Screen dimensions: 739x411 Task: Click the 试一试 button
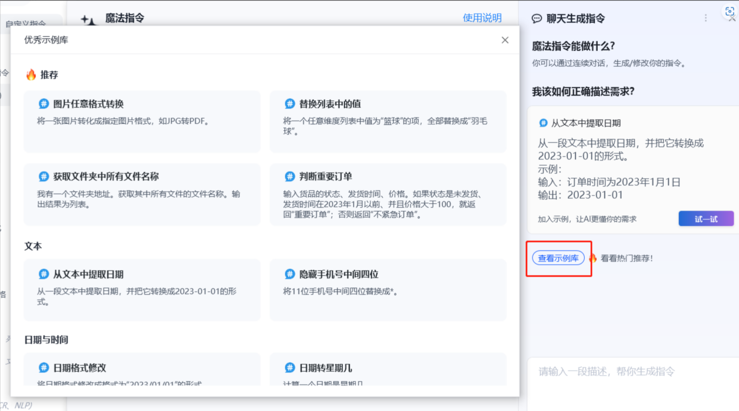click(x=706, y=219)
